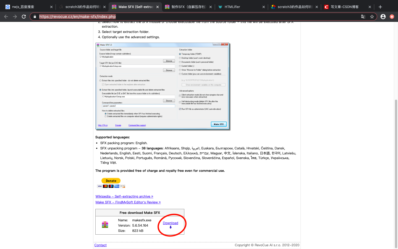Click the makesfx.exe program icon

tap(105, 225)
